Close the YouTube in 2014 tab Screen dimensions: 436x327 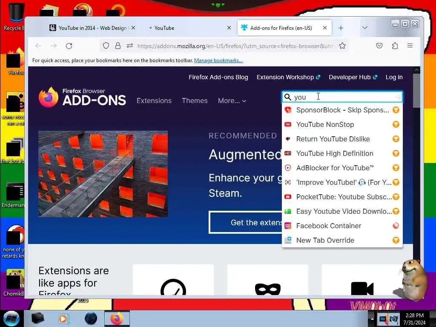click(x=133, y=28)
